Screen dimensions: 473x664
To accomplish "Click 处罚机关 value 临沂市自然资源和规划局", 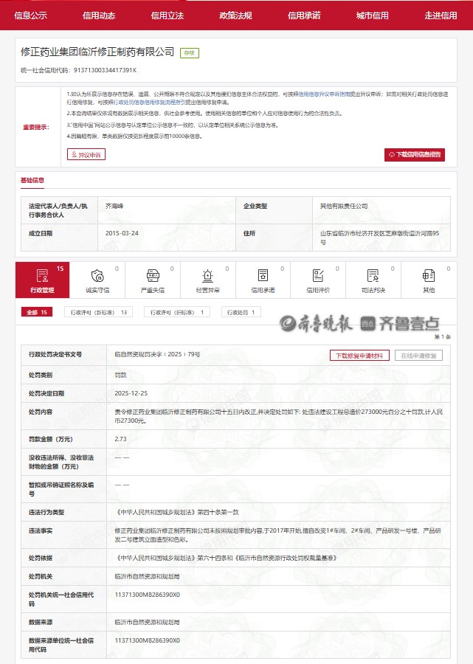I will pos(147,576).
